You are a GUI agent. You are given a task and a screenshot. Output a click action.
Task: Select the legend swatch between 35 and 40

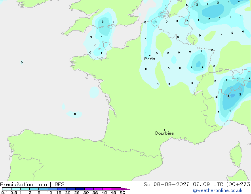[x=98, y=189]
